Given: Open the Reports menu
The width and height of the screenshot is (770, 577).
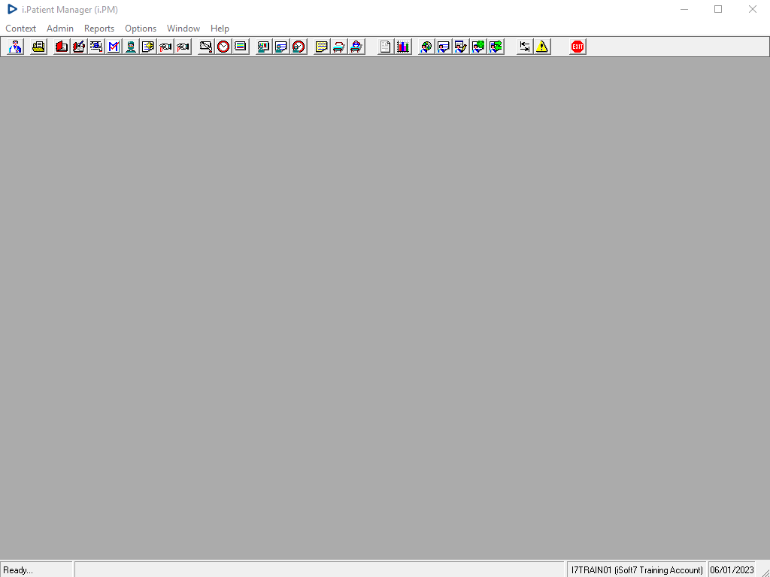Looking at the screenshot, I should 99,29.
